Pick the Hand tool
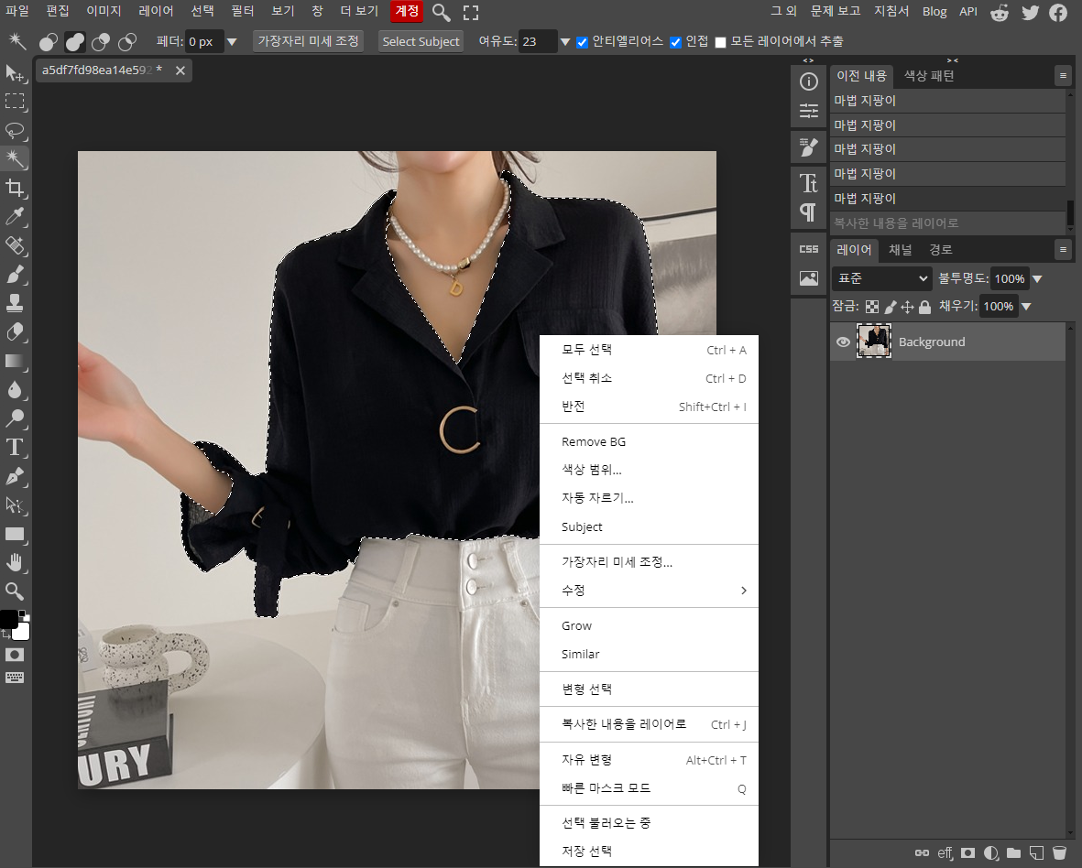The width and height of the screenshot is (1082, 868). [16, 562]
